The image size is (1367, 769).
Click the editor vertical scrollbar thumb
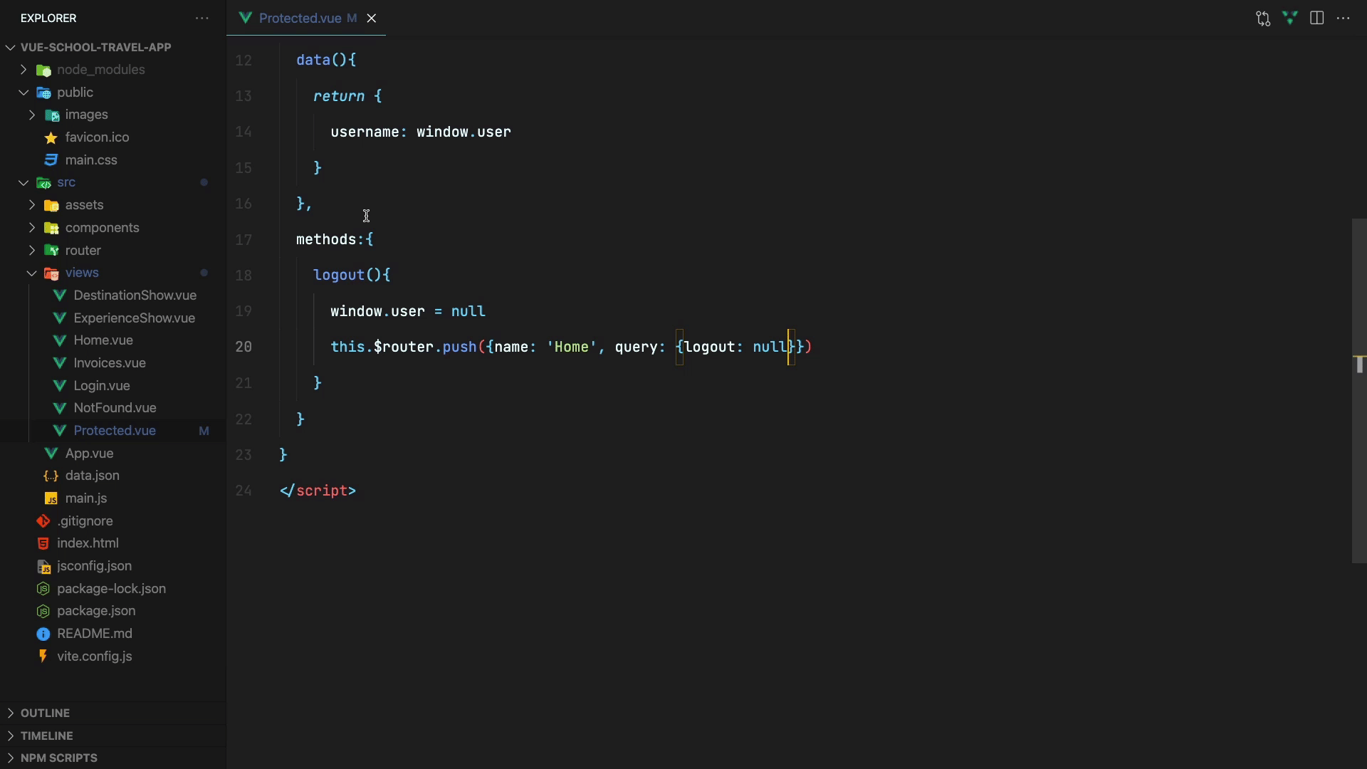1358,390
